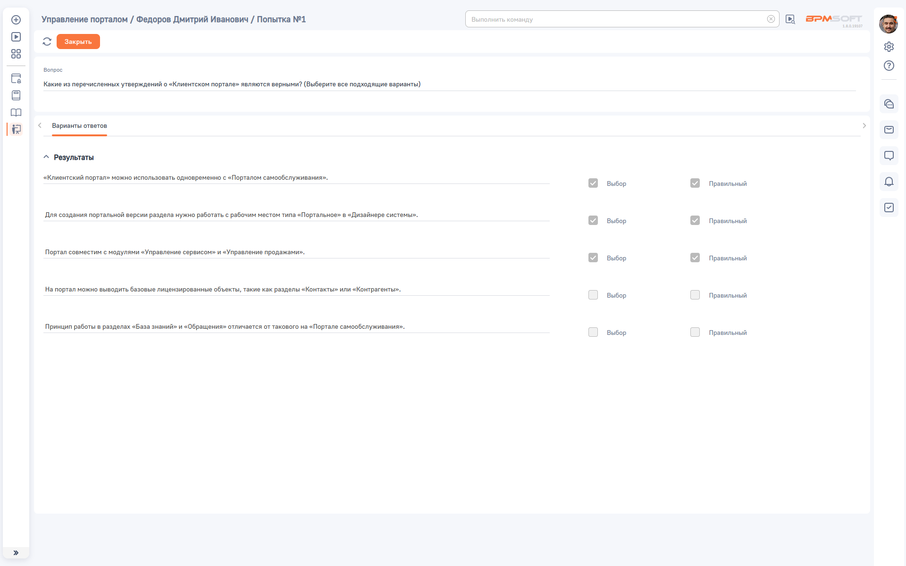Screen dimensions: 906x566
Task: Expand the left sidebar with the double chevron
Action: click(x=16, y=553)
